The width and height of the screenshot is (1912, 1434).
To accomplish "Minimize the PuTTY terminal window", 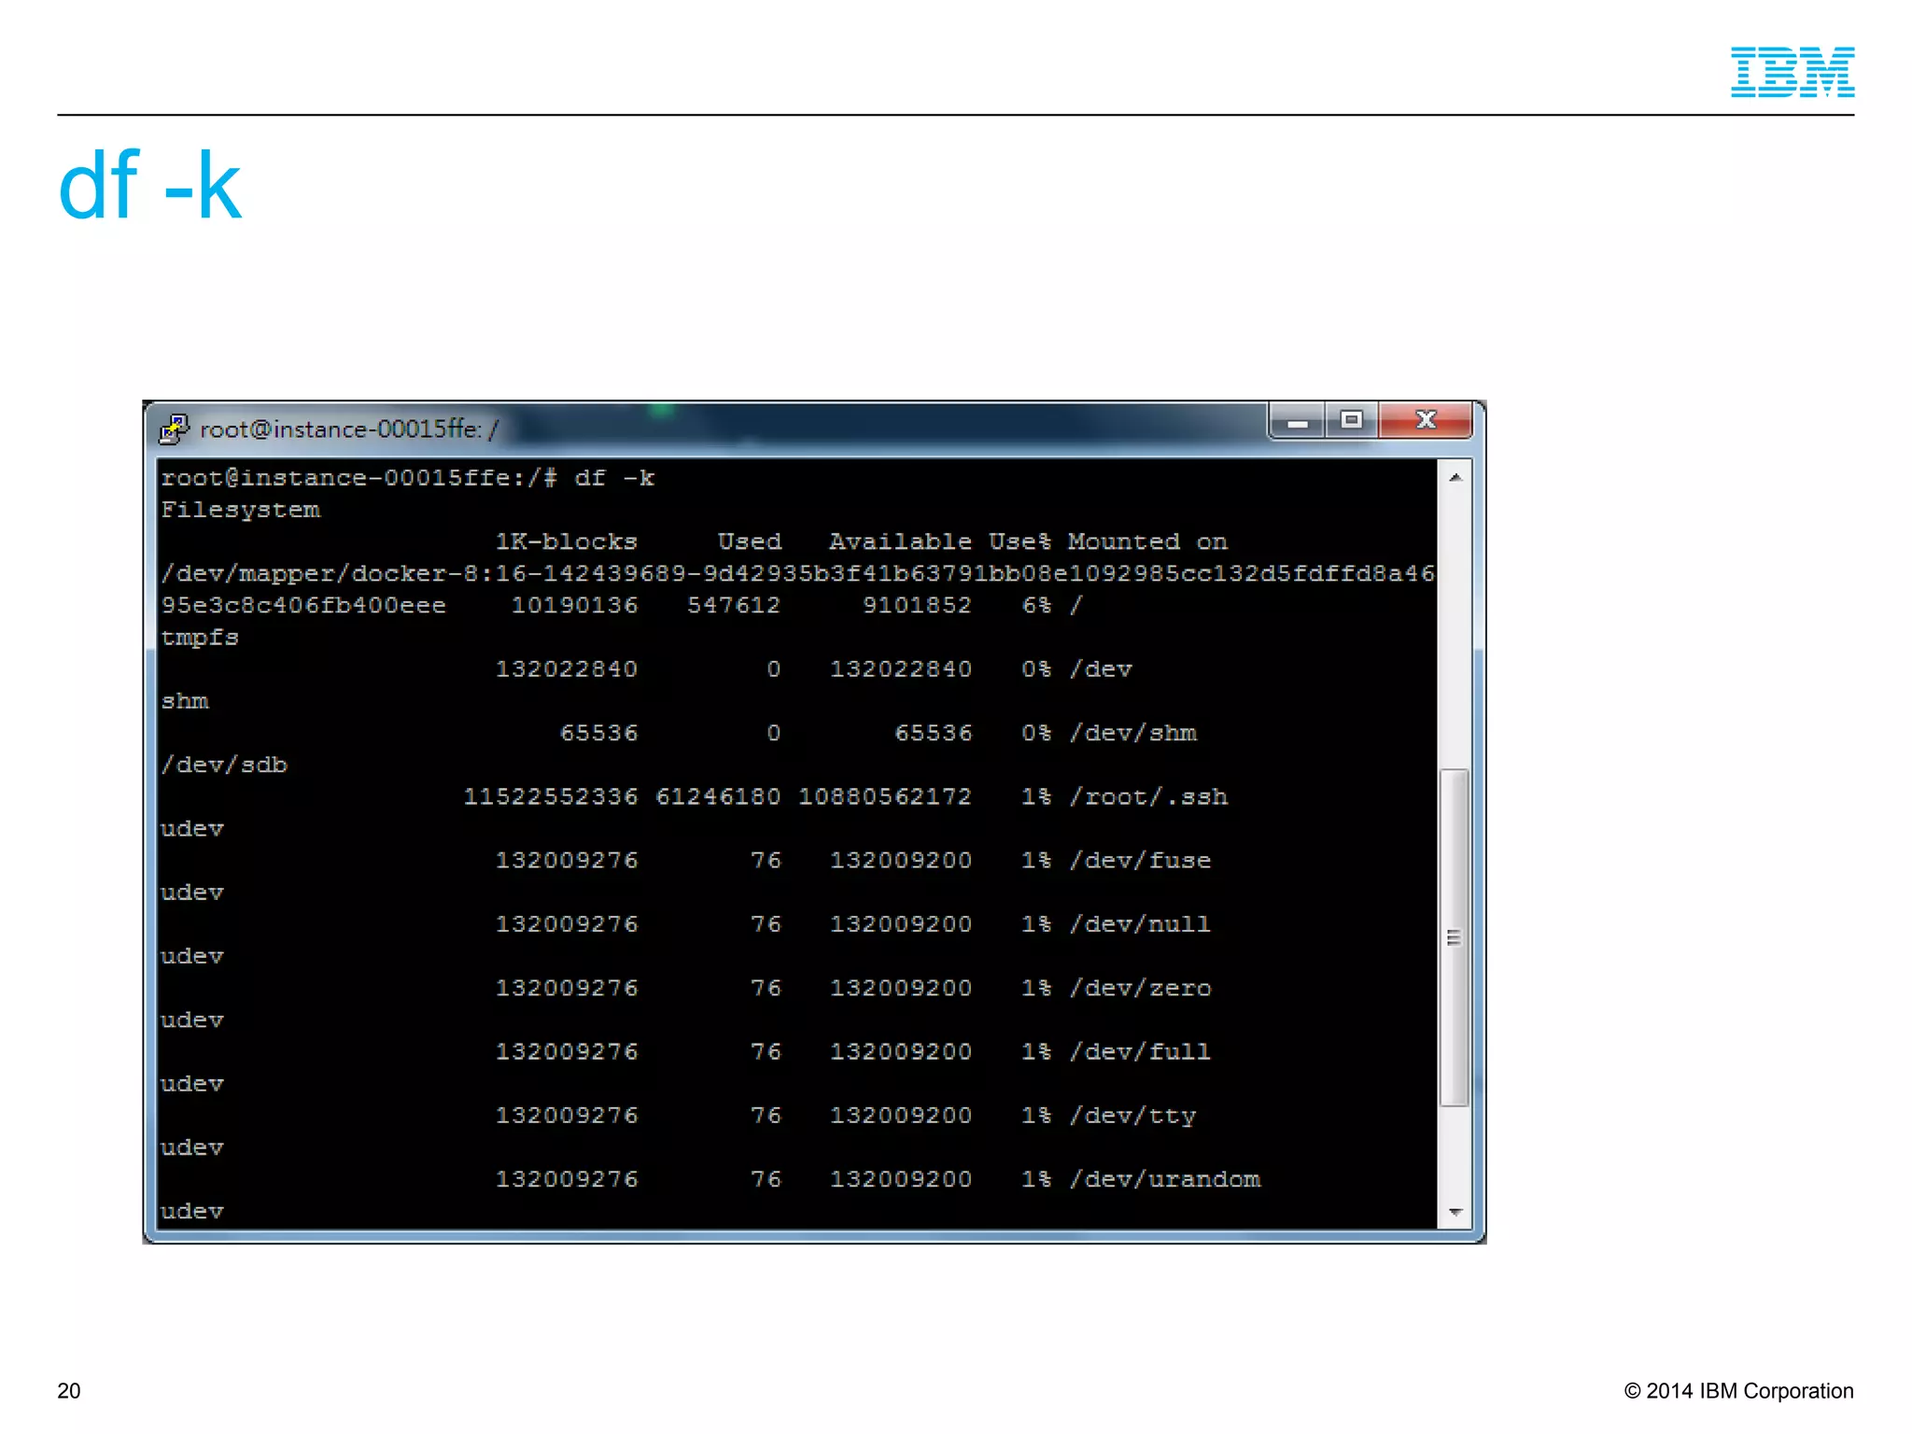I will tap(1297, 421).
